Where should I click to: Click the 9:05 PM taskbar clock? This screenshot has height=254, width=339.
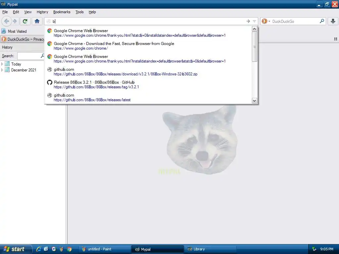coord(327,249)
